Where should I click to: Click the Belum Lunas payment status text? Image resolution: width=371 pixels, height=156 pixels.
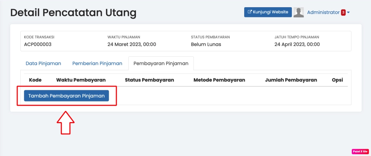(206, 44)
